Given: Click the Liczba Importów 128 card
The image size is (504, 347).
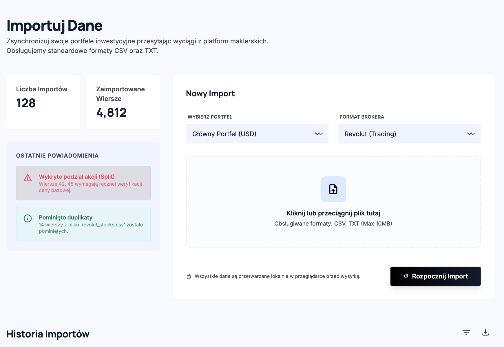Looking at the screenshot, I should (43, 102).
